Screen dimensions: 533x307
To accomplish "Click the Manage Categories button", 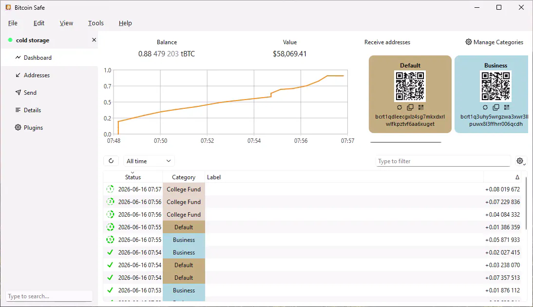I will [x=494, y=42].
